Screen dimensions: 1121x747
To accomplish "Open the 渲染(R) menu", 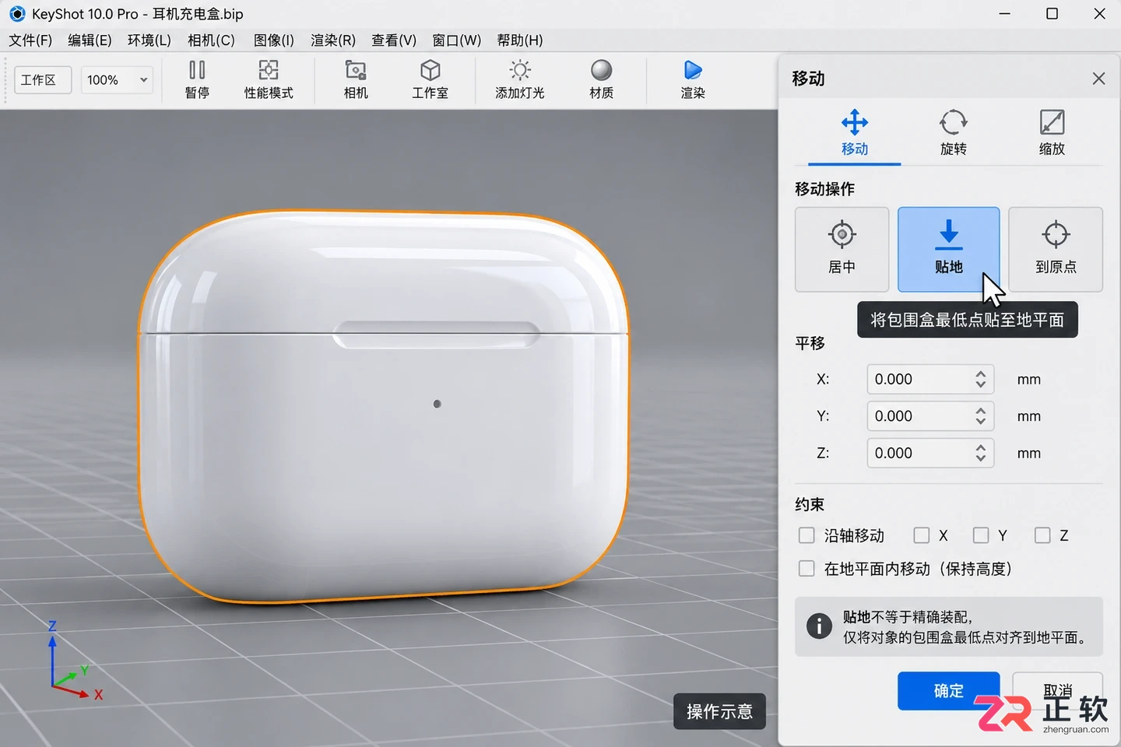I will point(333,40).
